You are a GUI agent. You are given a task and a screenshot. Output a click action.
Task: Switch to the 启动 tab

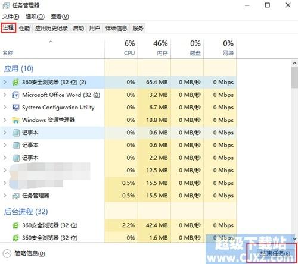[x=78, y=28]
